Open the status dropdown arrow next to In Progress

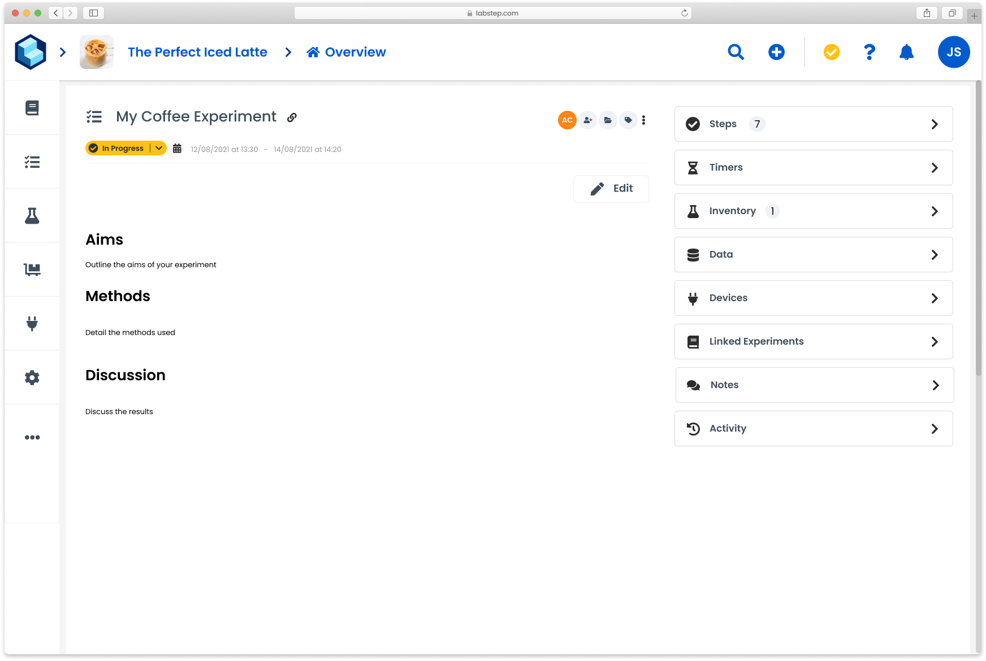[x=158, y=148]
